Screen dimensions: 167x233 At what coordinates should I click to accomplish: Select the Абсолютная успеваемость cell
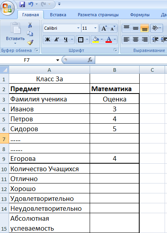[x=49, y=223]
